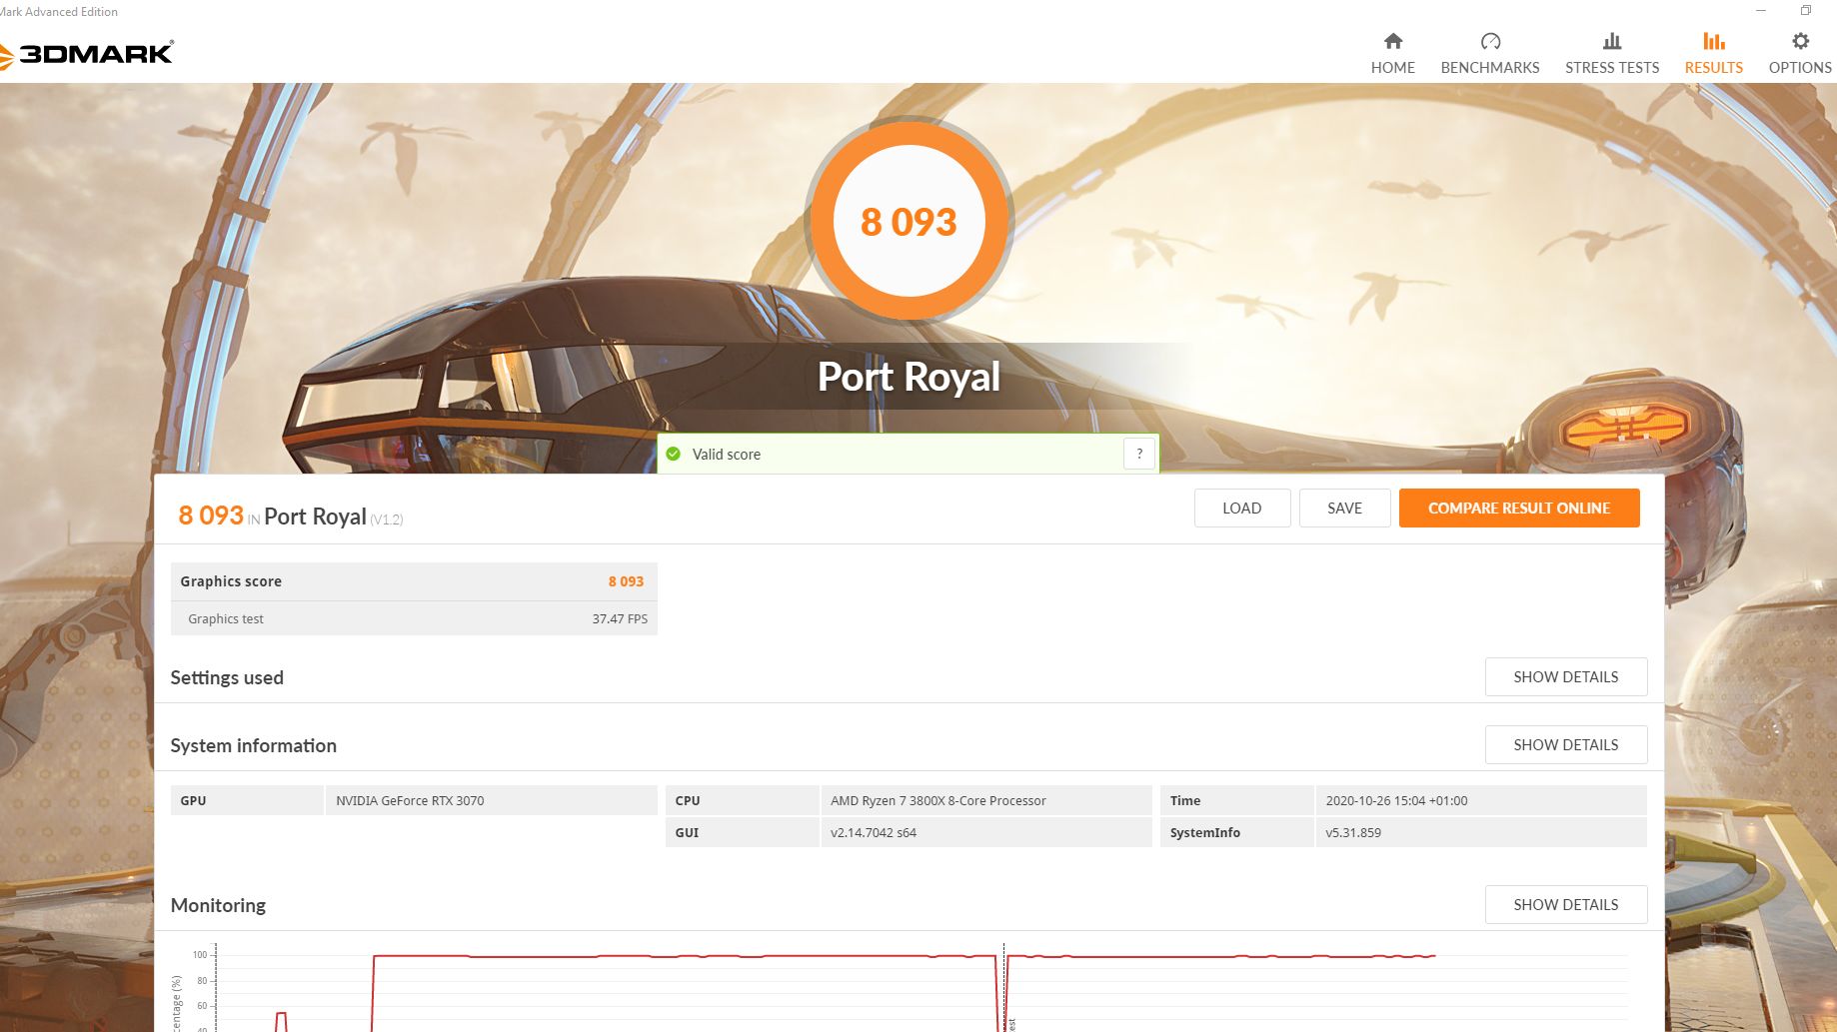
Task: Open Options via the gear icon
Action: (1798, 42)
